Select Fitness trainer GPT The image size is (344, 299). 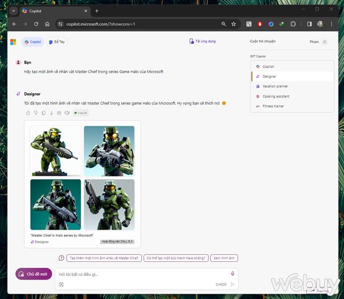[292, 106]
